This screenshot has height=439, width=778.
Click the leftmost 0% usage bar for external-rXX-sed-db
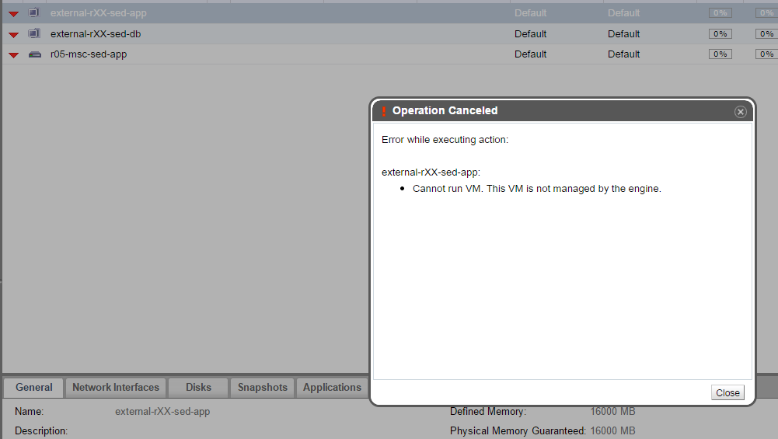[x=720, y=34]
